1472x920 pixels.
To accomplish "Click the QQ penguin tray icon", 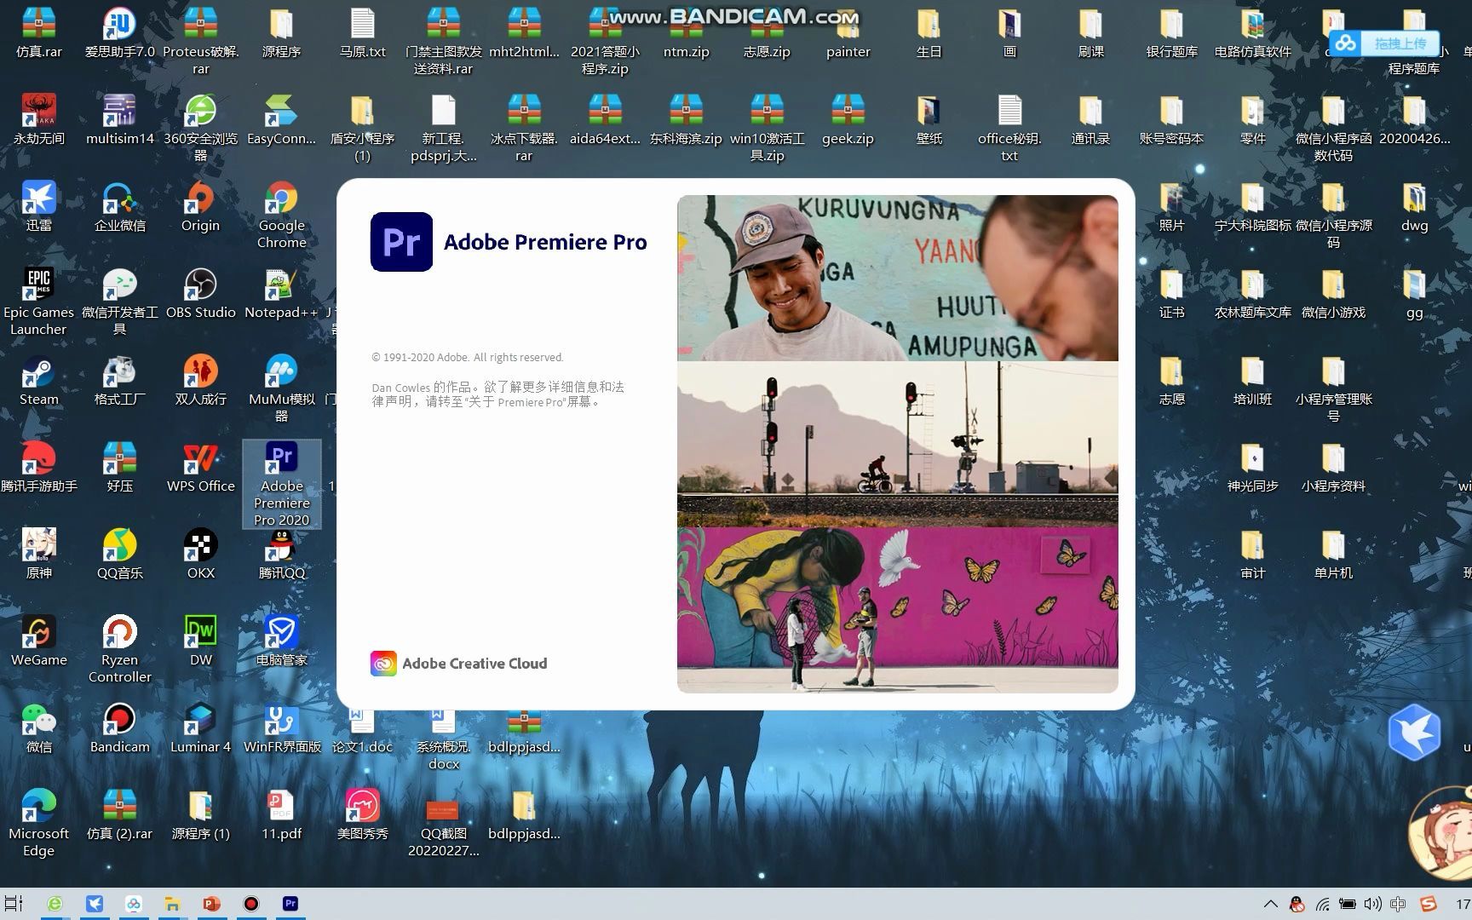I will click(x=1297, y=904).
